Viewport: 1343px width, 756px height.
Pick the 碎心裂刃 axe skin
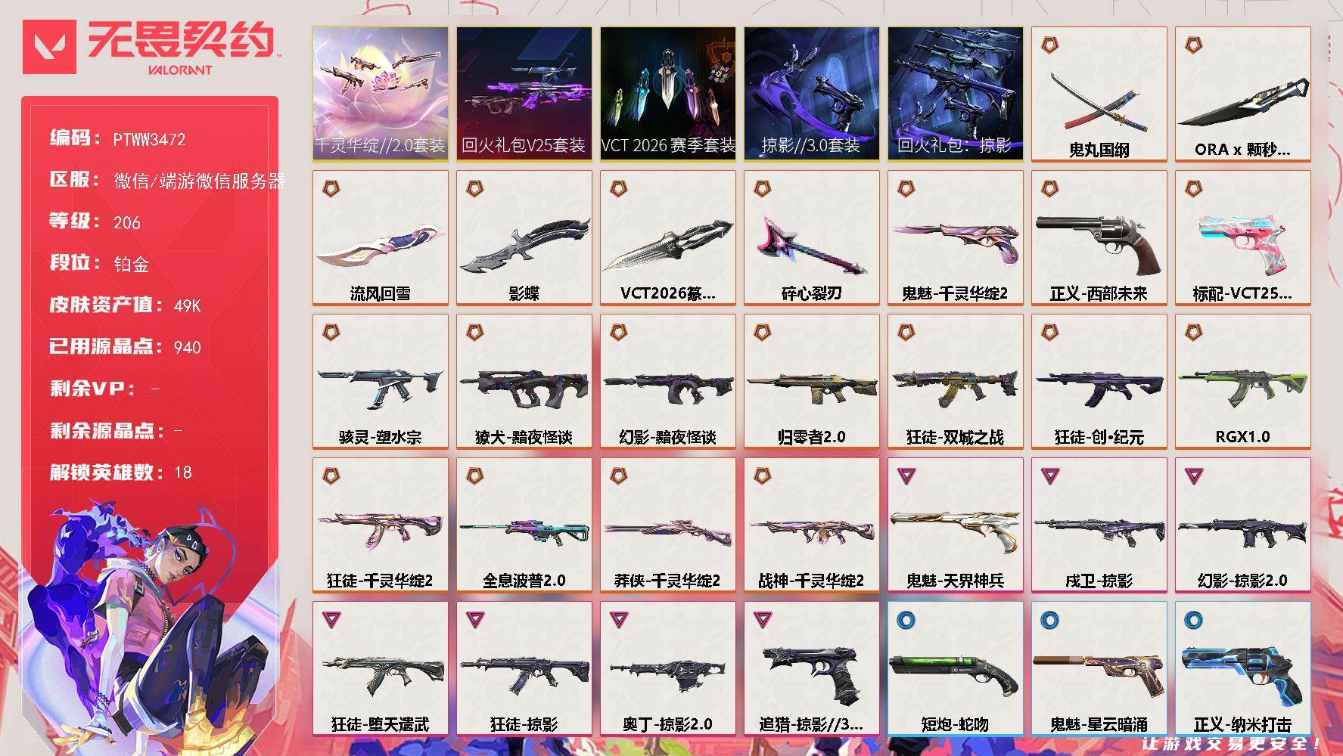[x=811, y=237]
